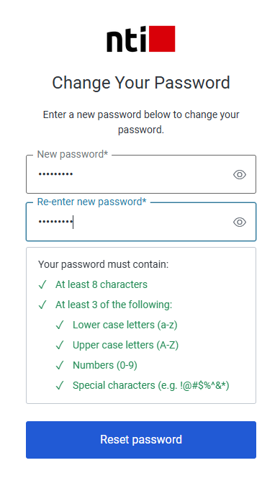Viewport: 280px width, 486px height.
Task: Click the 'At least 8 characters' requirement
Action: (101, 284)
